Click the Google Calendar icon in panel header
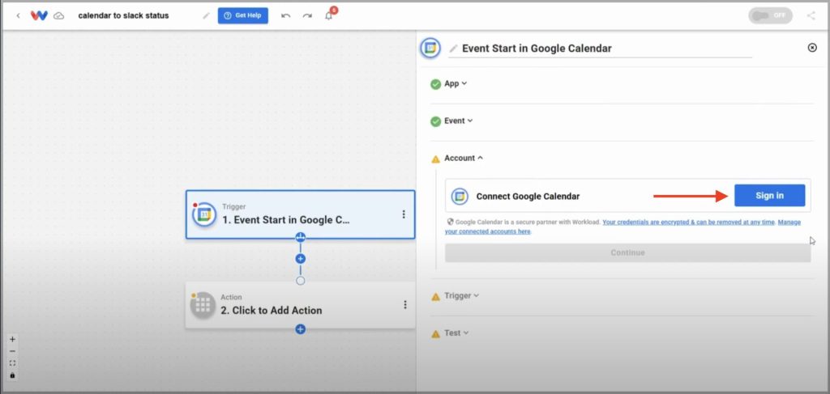830x394 pixels. (431, 48)
